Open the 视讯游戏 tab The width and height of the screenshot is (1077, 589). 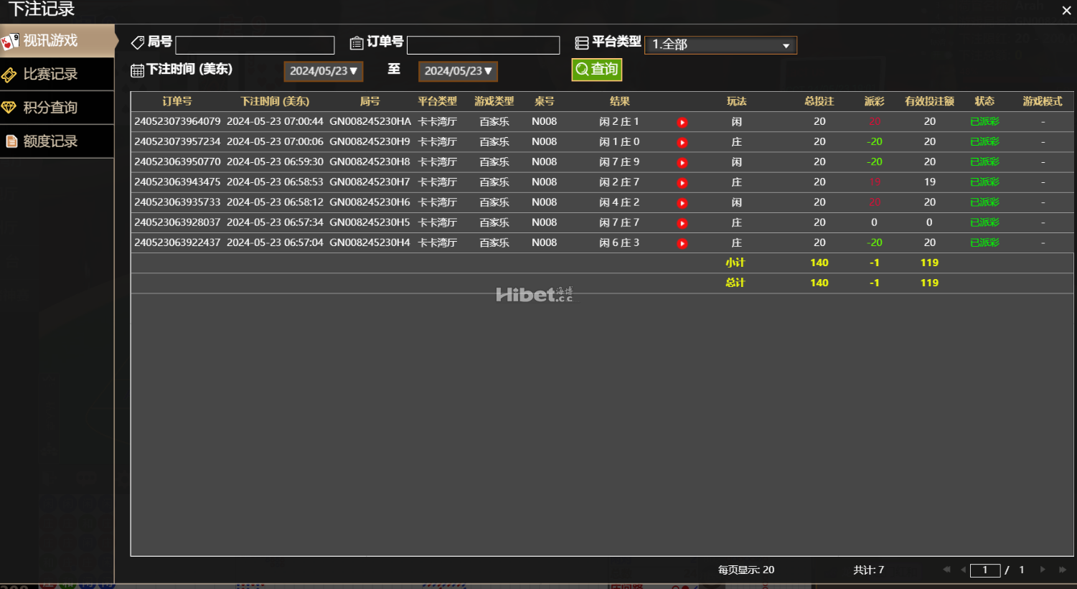(x=57, y=41)
